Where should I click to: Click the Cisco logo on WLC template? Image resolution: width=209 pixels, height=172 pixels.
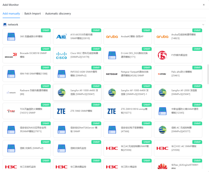(x=61, y=55)
